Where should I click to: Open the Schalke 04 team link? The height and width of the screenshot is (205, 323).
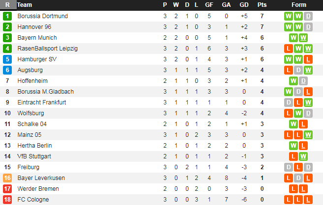point(32,124)
